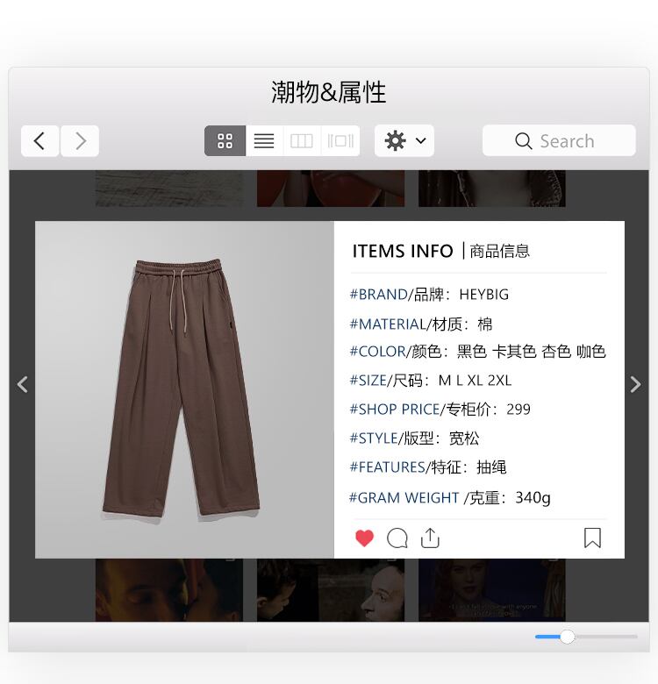Switch to icon grid view

(x=225, y=141)
